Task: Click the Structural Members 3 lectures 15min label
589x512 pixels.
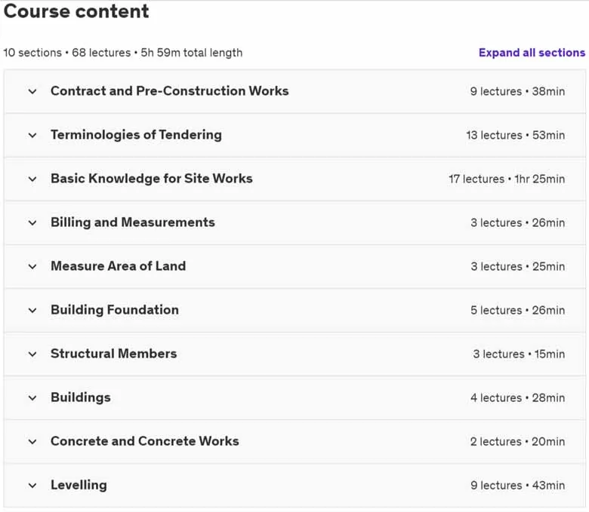Action: 519,354
